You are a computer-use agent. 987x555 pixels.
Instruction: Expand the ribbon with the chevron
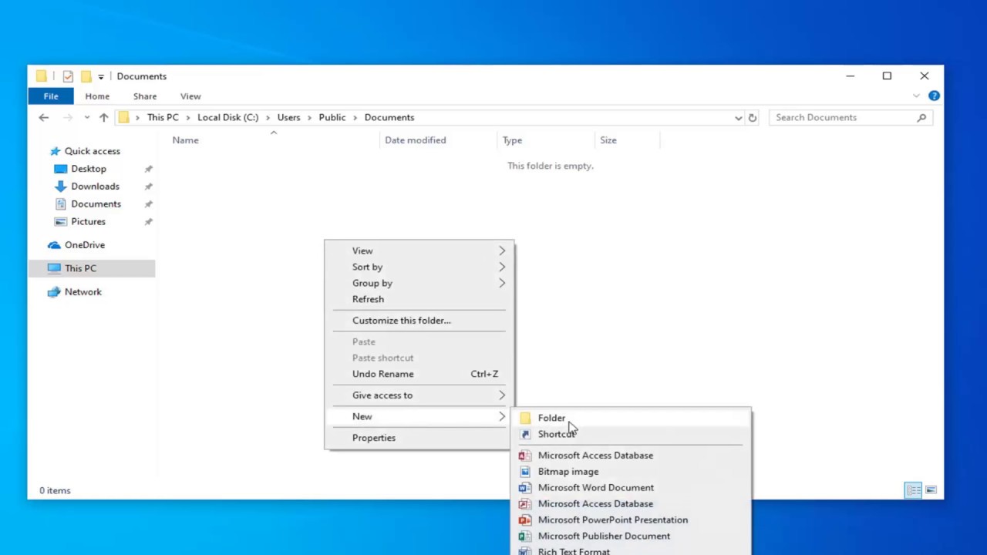pyautogui.click(x=916, y=96)
